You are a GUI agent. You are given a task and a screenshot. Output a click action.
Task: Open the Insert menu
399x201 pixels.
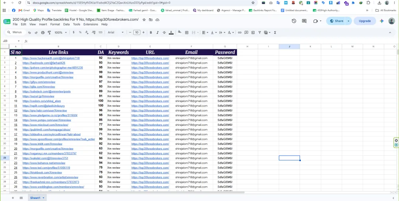pos(43,24)
